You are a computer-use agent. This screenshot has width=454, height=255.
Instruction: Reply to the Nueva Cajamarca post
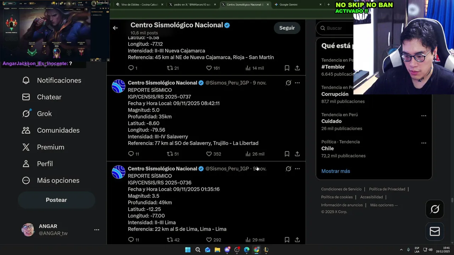point(133,68)
